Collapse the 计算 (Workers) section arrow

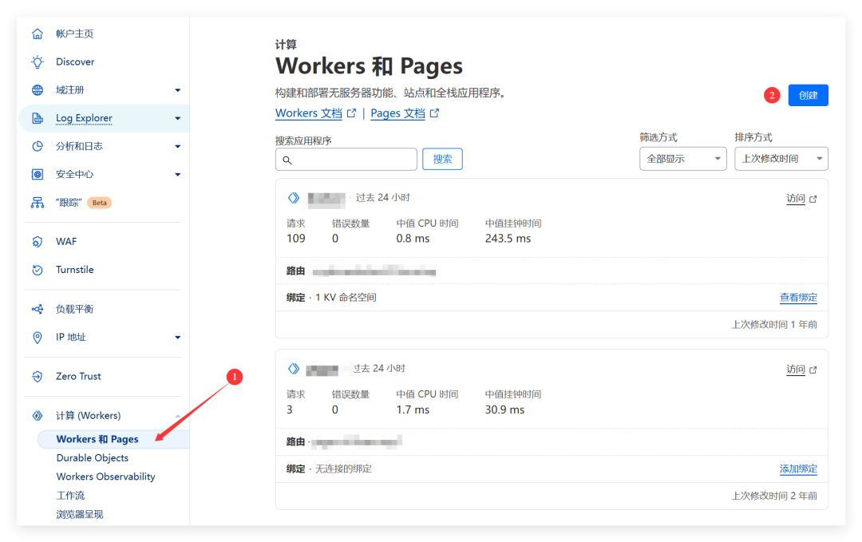(x=177, y=416)
